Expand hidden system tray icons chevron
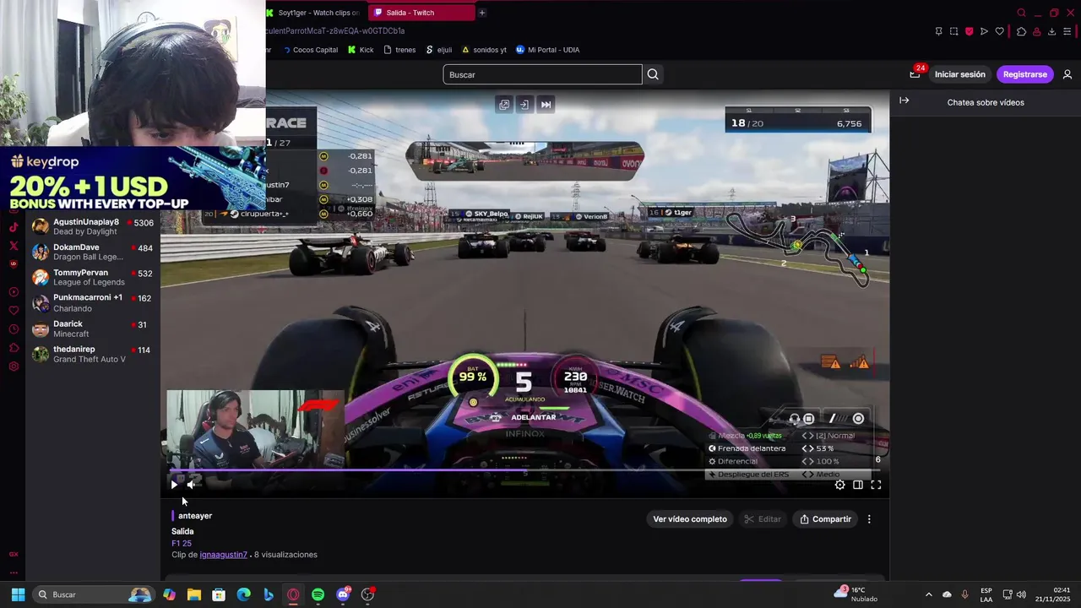The width and height of the screenshot is (1081, 608). coord(928,594)
